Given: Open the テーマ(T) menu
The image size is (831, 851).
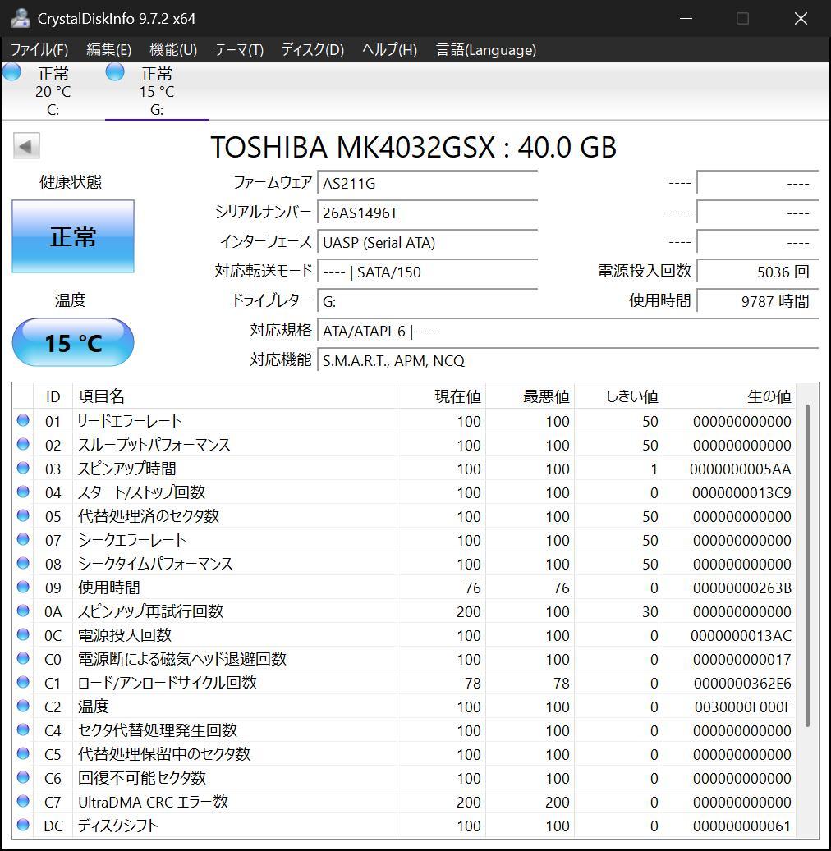Looking at the screenshot, I should [x=239, y=50].
